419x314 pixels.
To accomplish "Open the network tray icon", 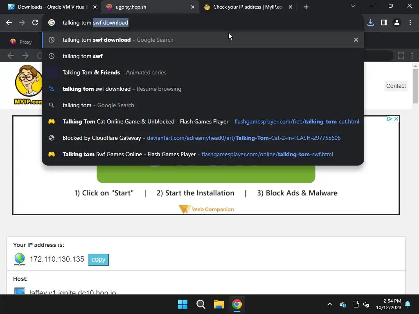I will [x=356, y=304].
